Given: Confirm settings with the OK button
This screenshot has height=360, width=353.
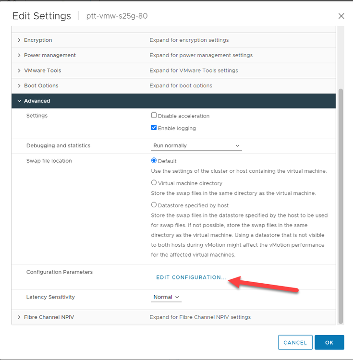Looking at the screenshot, I should (329, 342).
